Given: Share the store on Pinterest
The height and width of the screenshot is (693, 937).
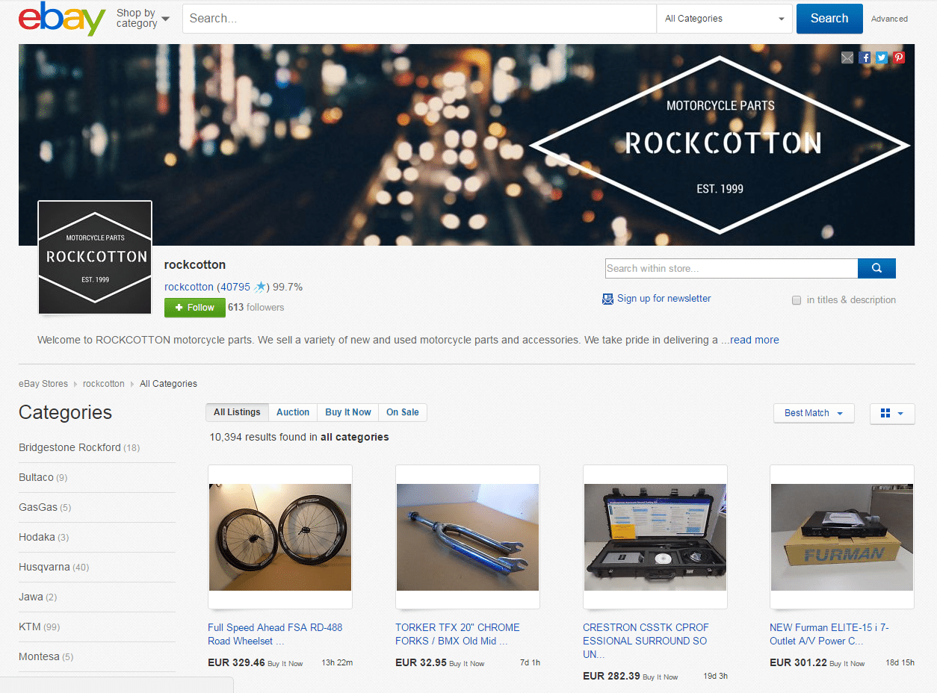Looking at the screenshot, I should pyautogui.click(x=899, y=58).
